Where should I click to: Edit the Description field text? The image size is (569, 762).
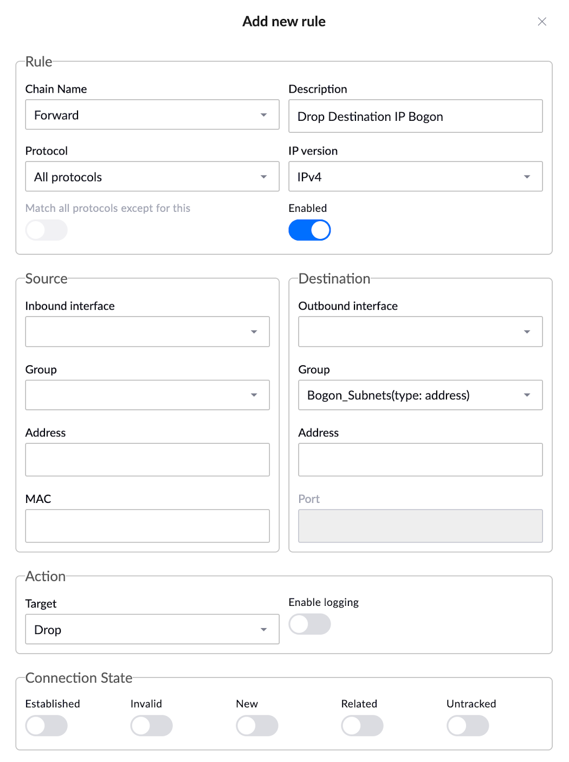tap(416, 116)
